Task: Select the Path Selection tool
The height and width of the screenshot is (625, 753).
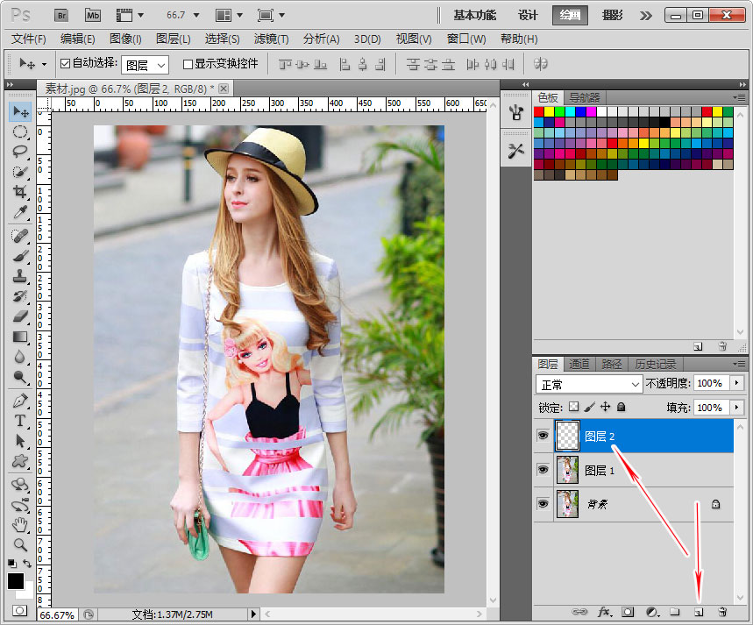Action: (x=20, y=441)
